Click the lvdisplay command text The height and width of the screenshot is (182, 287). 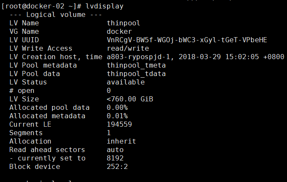pyautogui.click(x=105, y=6)
